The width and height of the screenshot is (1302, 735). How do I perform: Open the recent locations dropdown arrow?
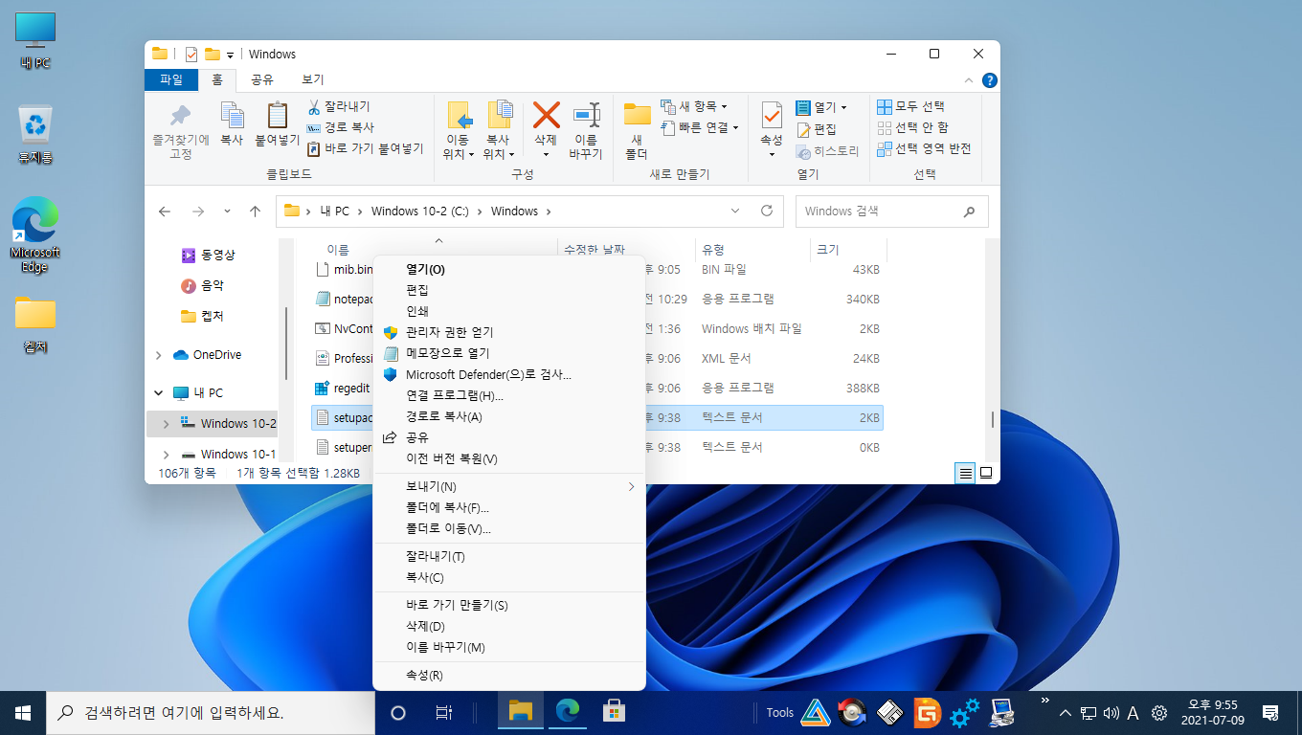click(x=227, y=211)
